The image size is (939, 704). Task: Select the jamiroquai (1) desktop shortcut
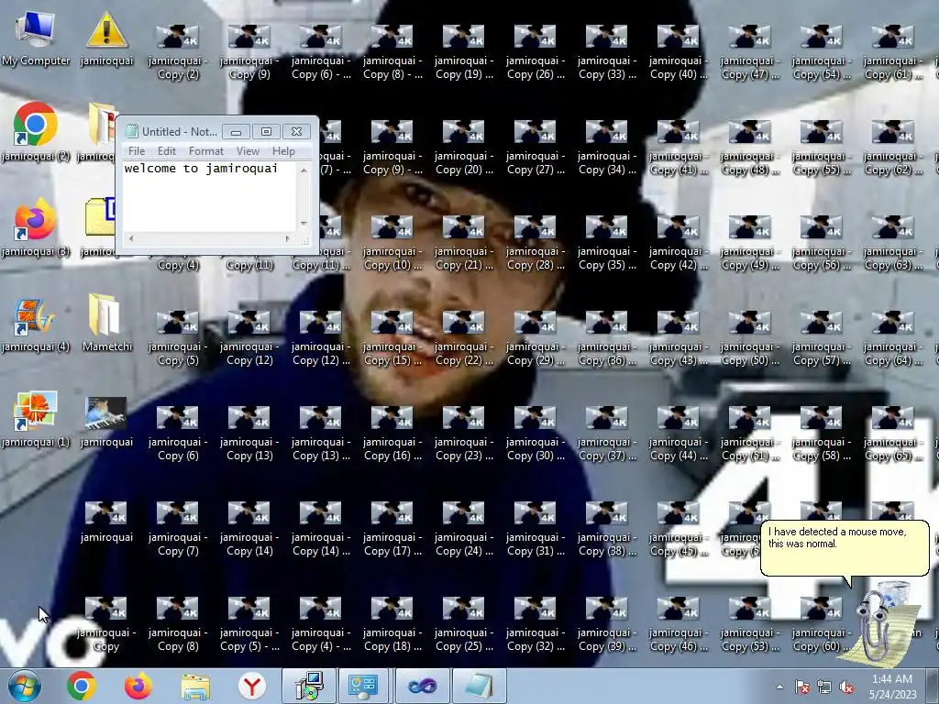(x=36, y=420)
